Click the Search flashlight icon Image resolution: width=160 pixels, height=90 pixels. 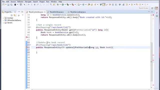95,4
